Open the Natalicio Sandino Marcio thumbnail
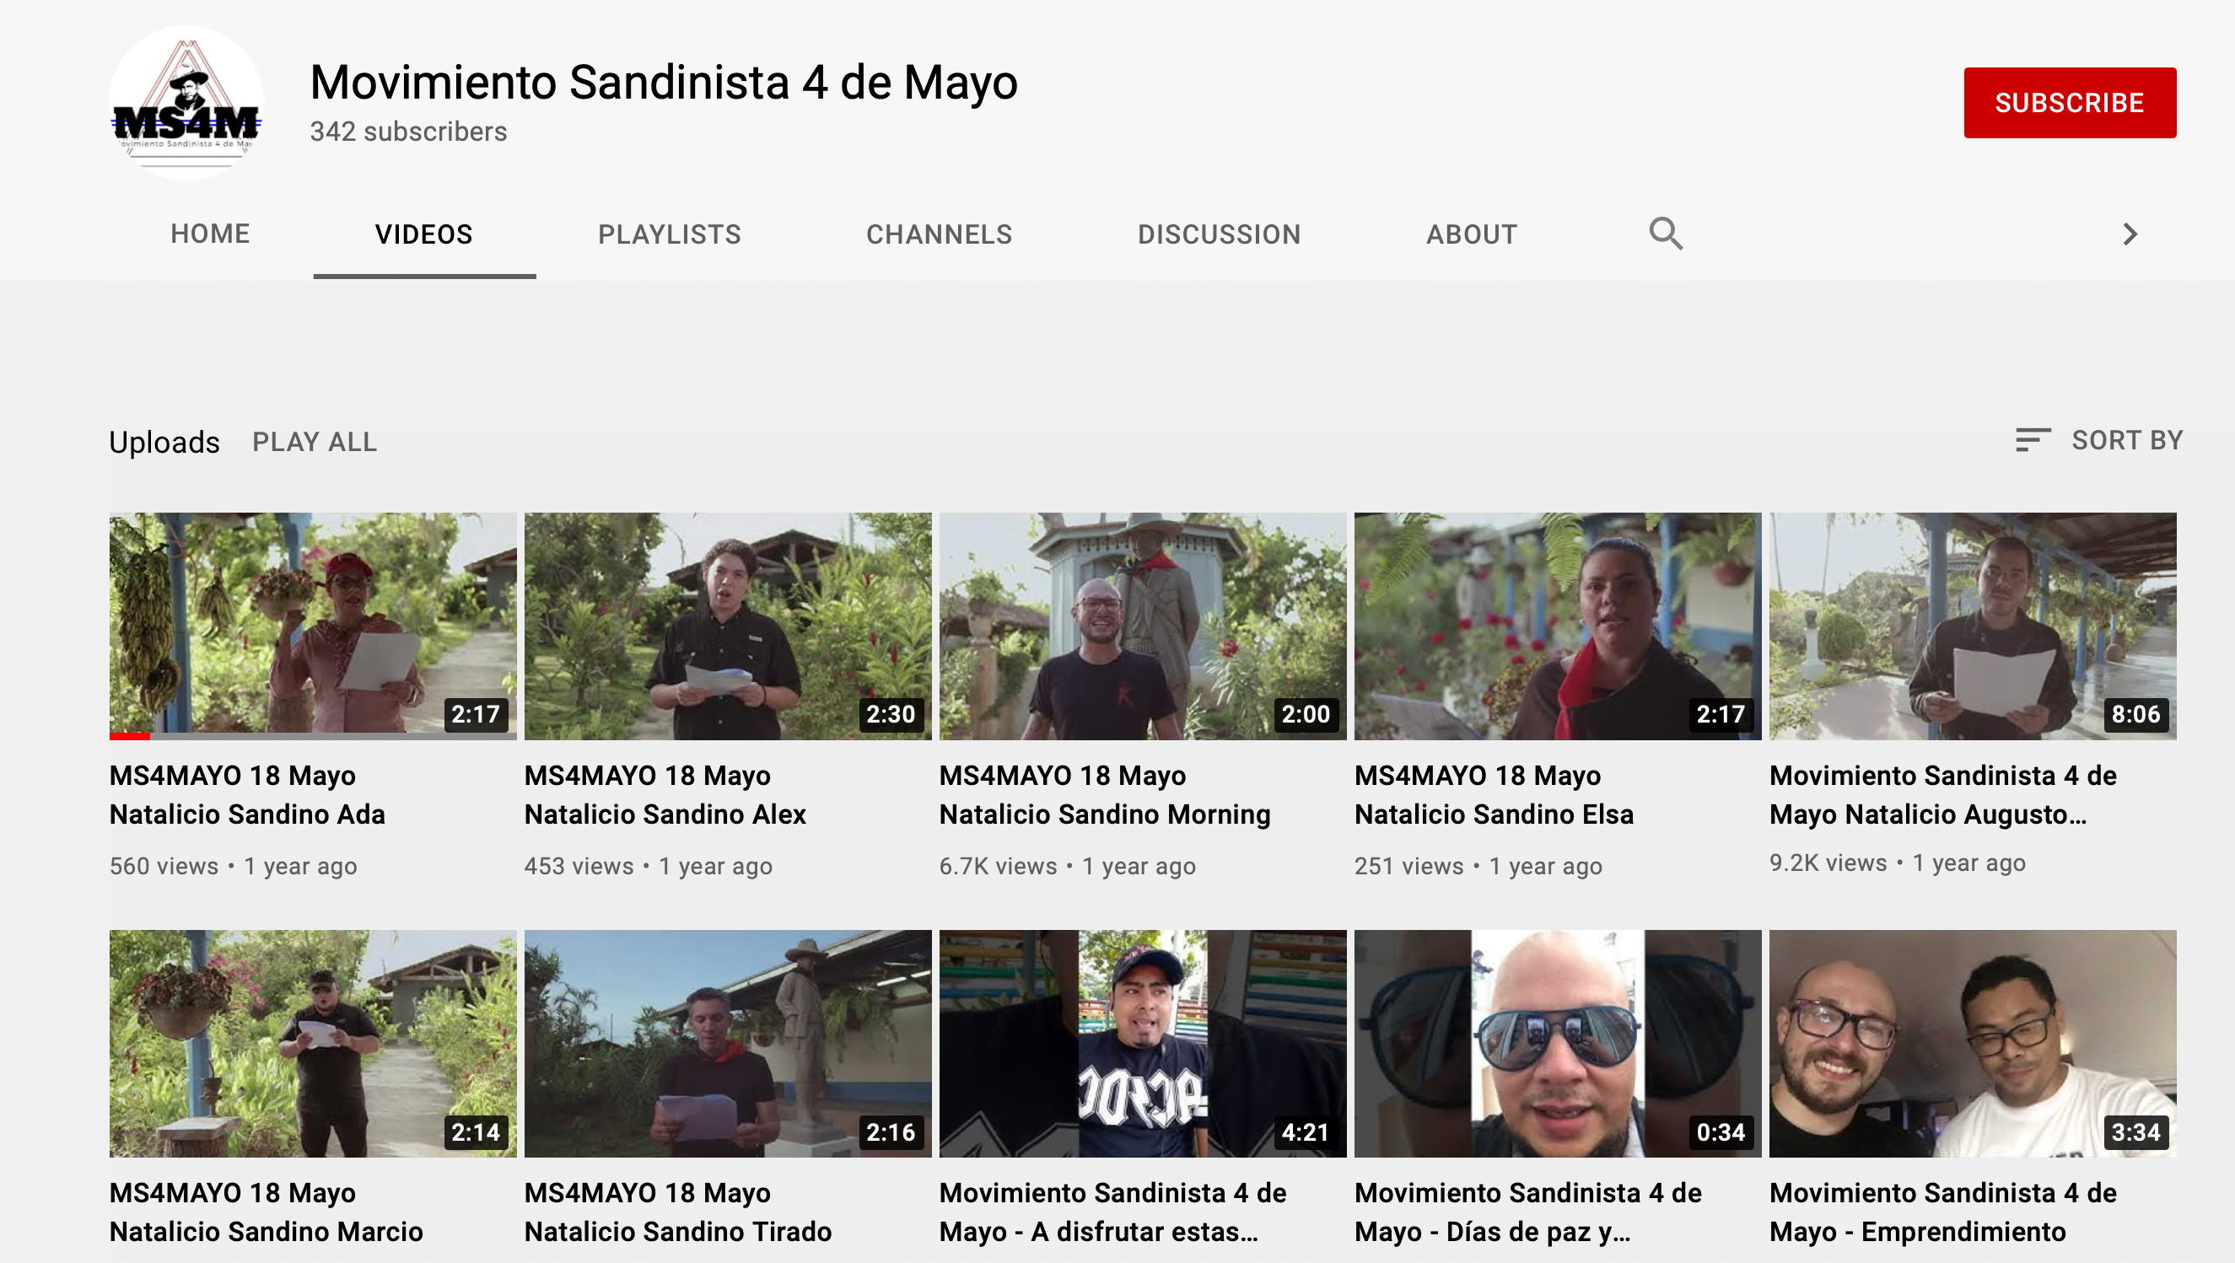Screen dimensions: 2235x1263 [312, 1043]
